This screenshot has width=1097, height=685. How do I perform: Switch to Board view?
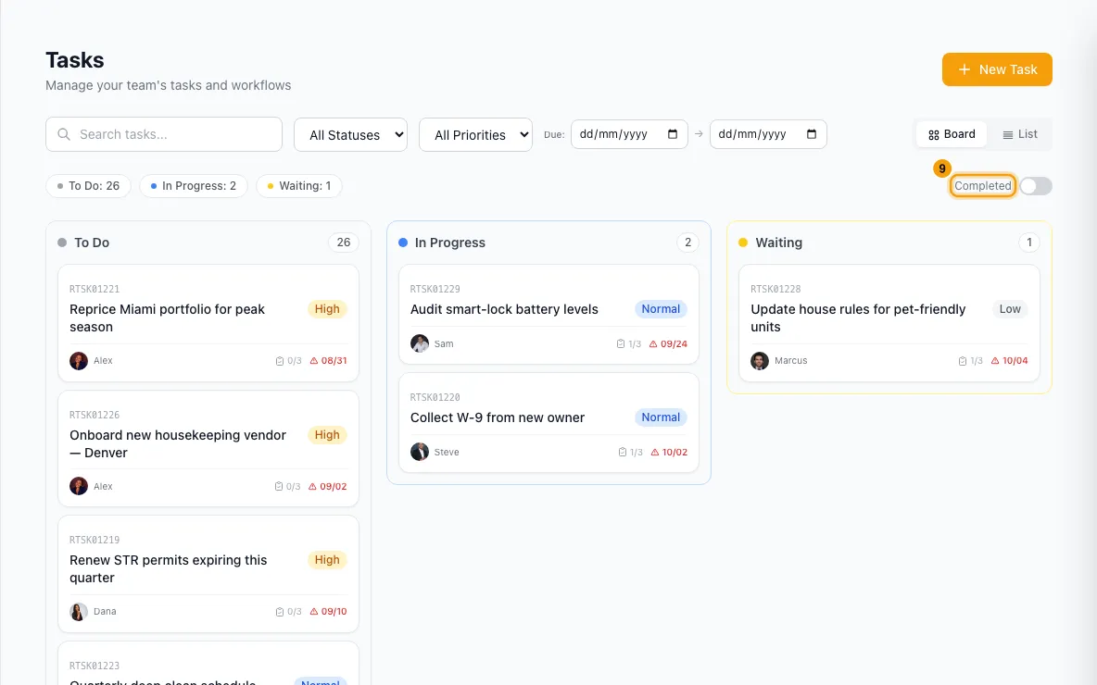click(952, 134)
